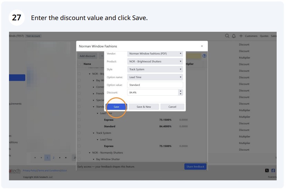
Task: Tick the checkbox for the Corner row
Action: click(79, 87)
